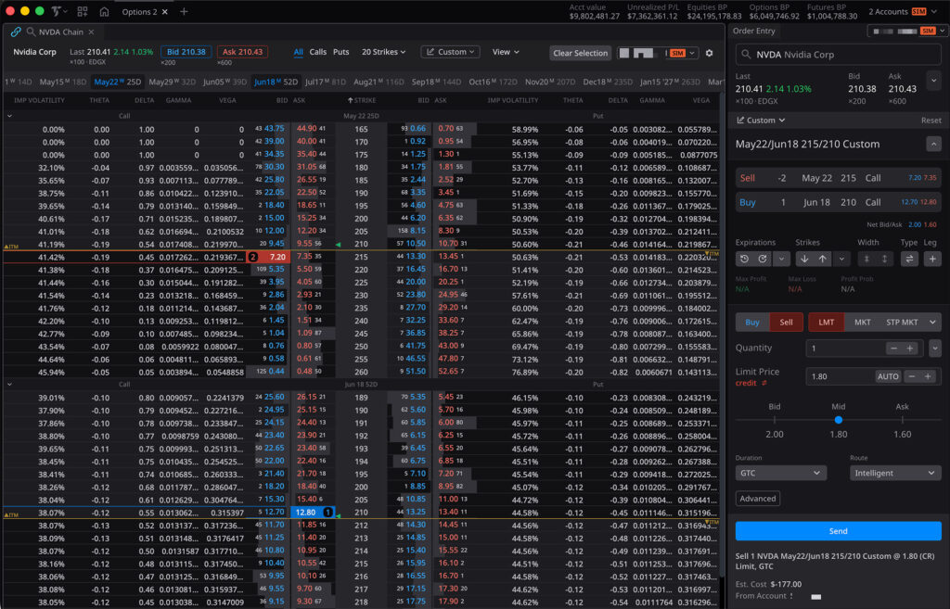This screenshot has width=950, height=609.
Task: Open the Duration GTC dropdown
Action: (x=781, y=473)
